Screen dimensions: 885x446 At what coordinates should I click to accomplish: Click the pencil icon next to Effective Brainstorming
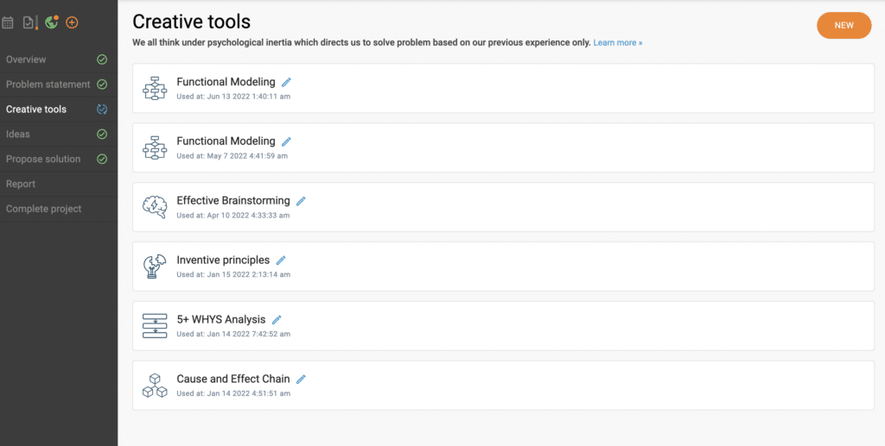pos(301,201)
